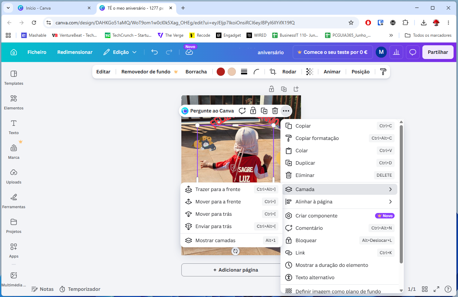Select Mostrar a duração do elemento
The width and height of the screenshot is (458, 297).
click(340, 265)
